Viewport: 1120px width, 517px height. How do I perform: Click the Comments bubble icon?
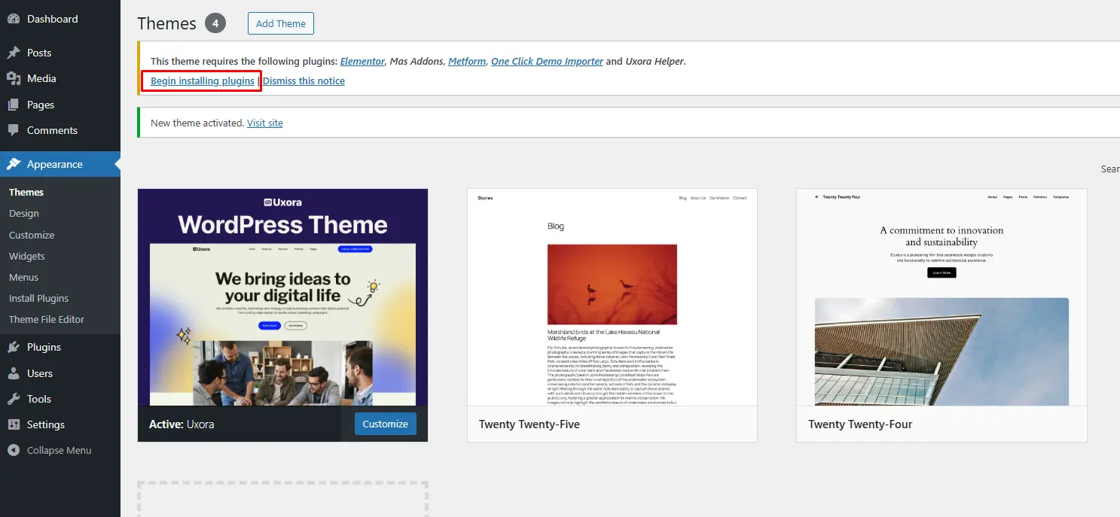click(x=14, y=130)
